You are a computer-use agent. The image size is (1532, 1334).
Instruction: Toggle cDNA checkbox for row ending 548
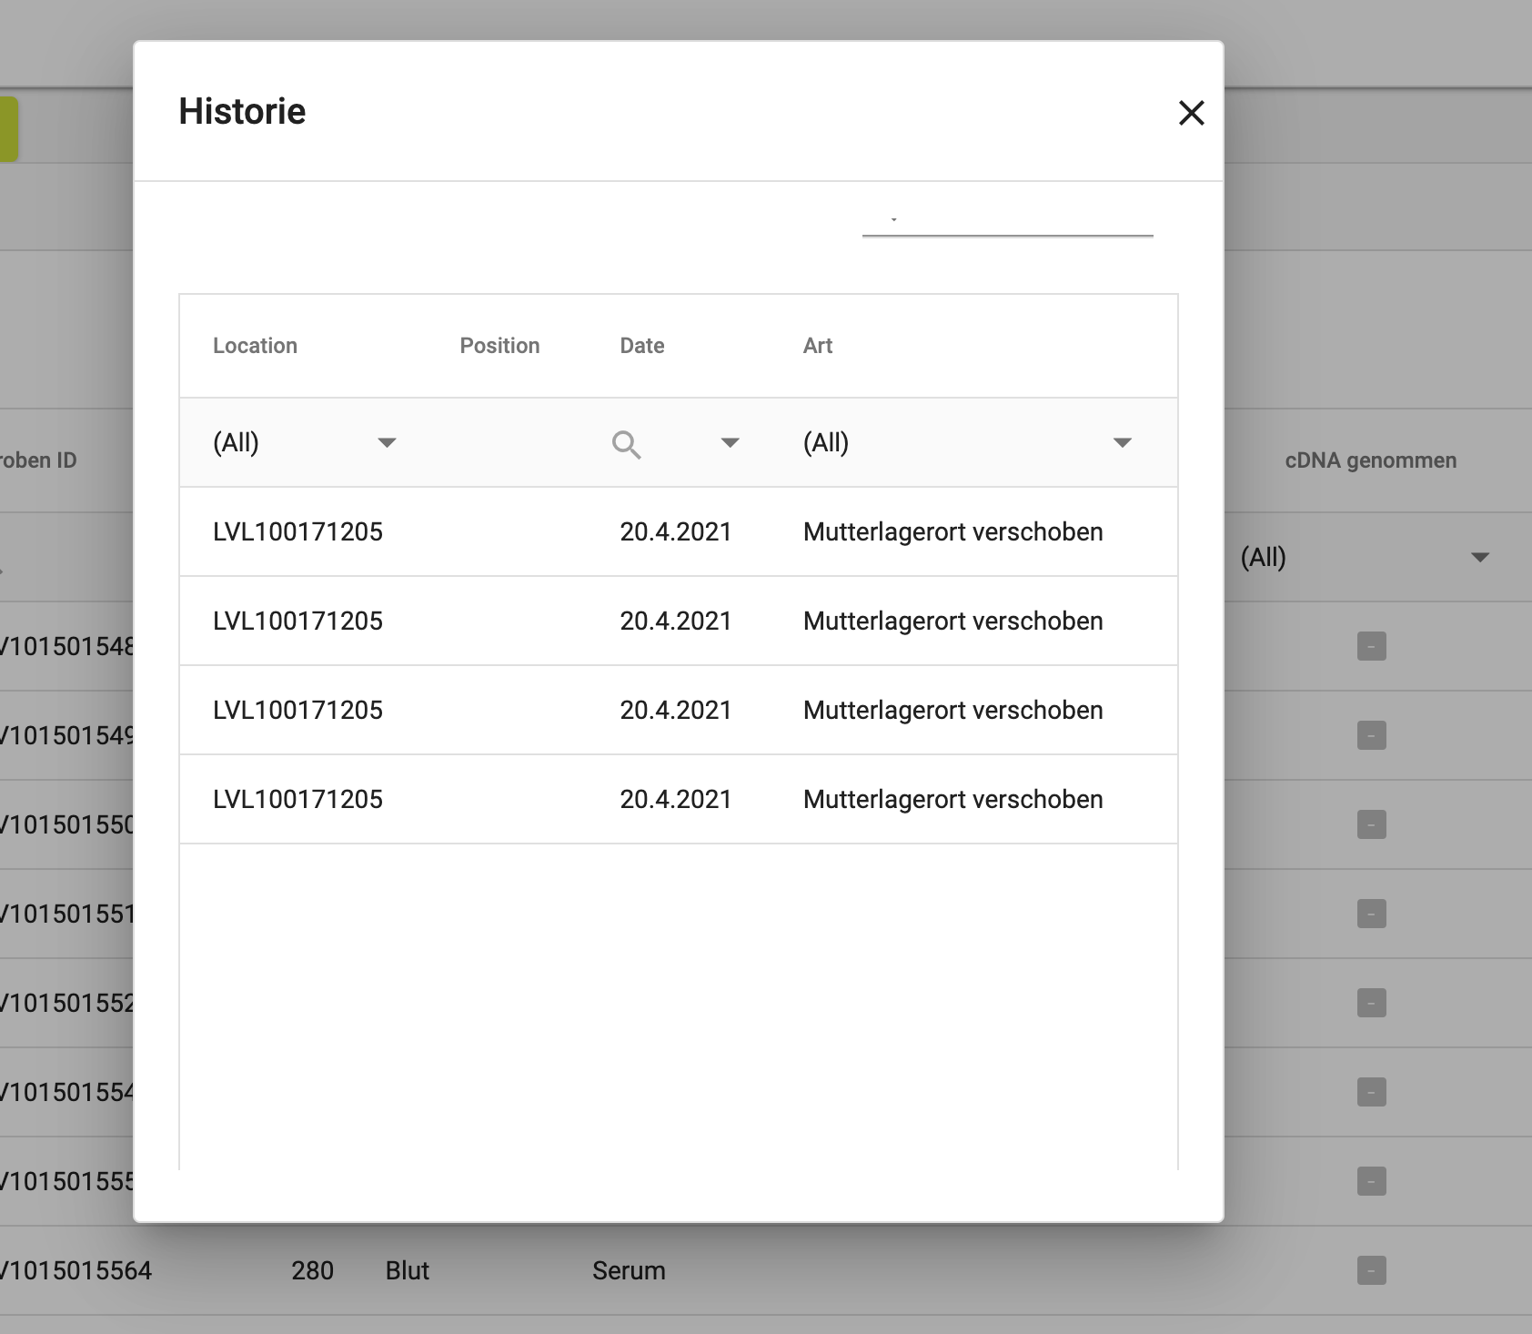1371,646
